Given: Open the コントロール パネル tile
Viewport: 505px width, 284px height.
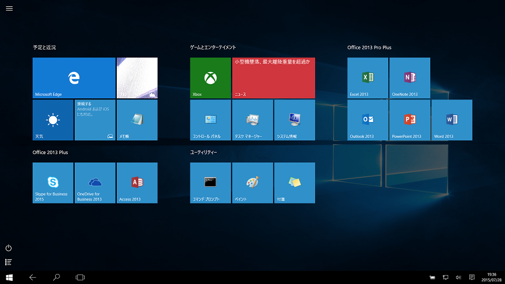Looking at the screenshot, I should point(210,120).
